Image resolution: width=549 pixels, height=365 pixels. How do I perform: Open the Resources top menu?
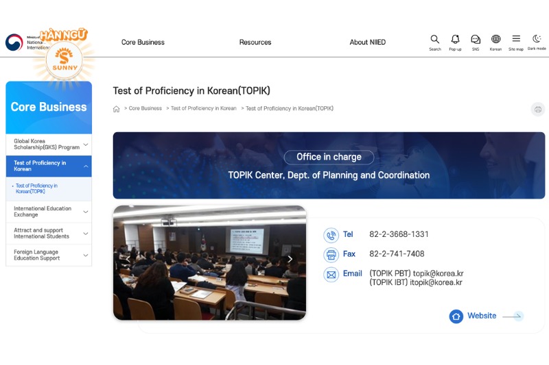click(x=255, y=42)
